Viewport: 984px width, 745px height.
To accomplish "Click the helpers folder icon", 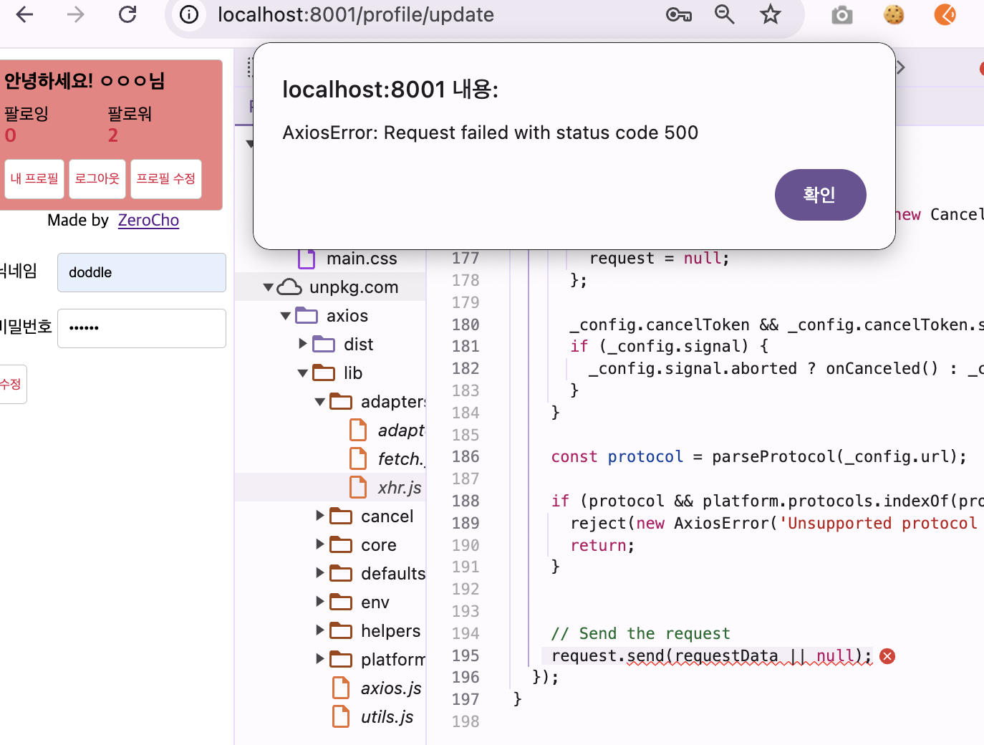I will (x=341, y=631).
